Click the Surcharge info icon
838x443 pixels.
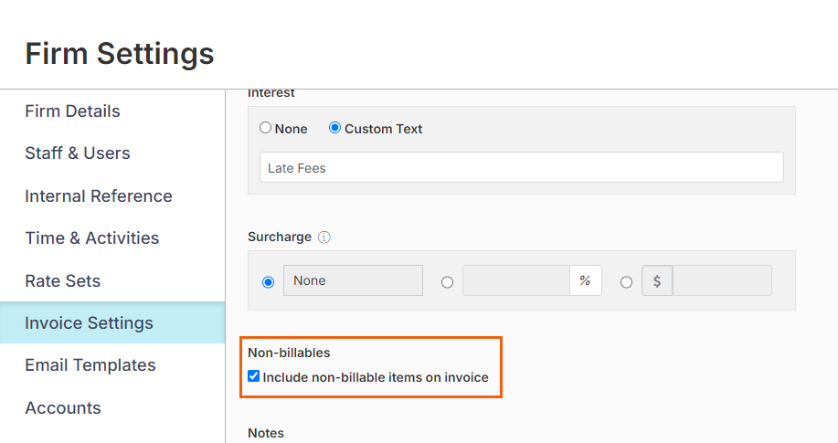(x=324, y=237)
